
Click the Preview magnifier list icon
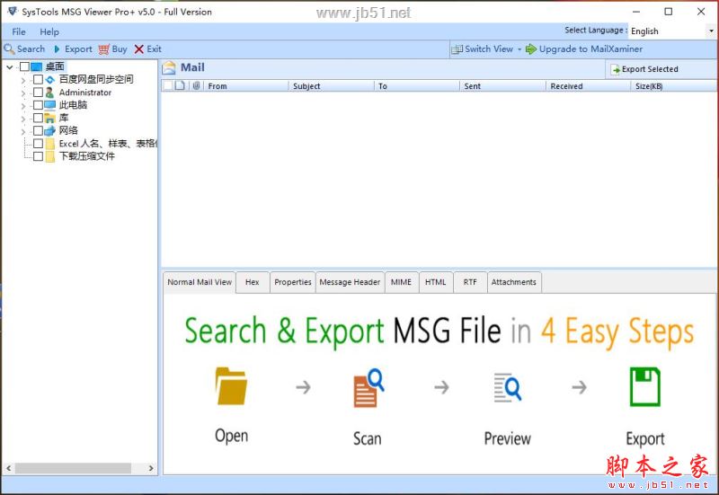507,388
